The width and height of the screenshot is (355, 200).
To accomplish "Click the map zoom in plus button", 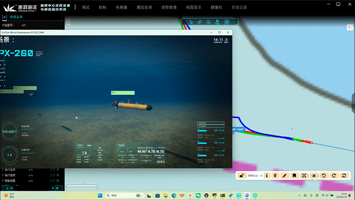I will tap(68, 19).
